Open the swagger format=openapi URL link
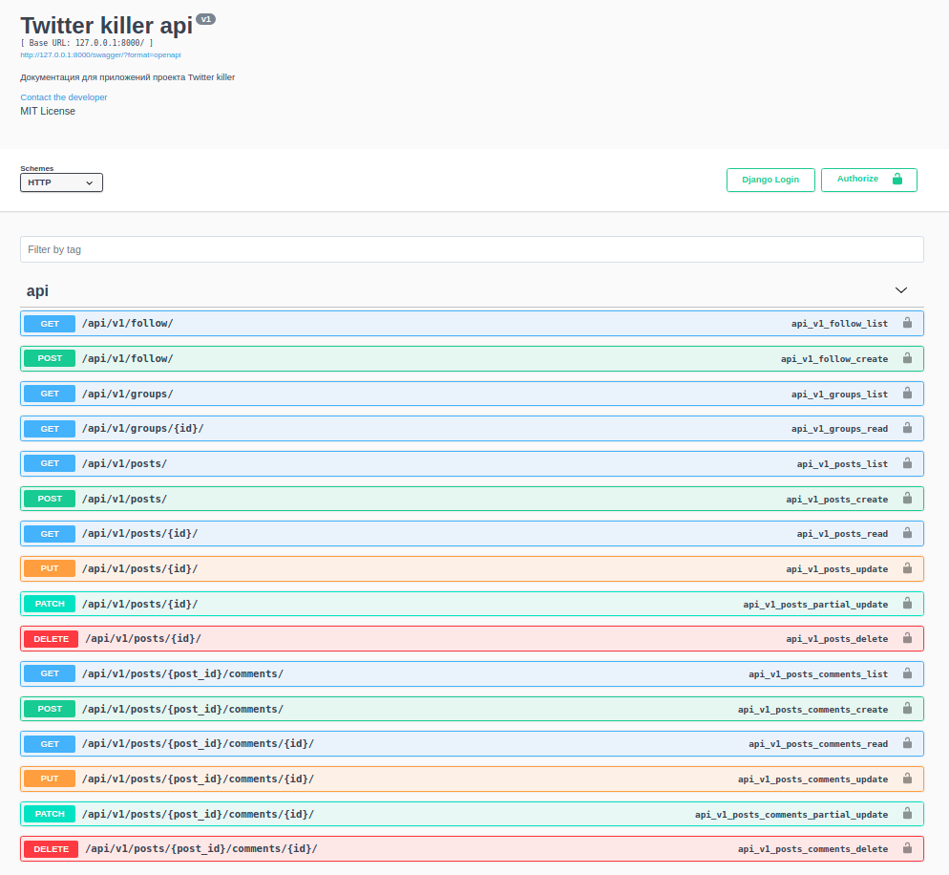The width and height of the screenshot is (949, 875). click(100, 54)
